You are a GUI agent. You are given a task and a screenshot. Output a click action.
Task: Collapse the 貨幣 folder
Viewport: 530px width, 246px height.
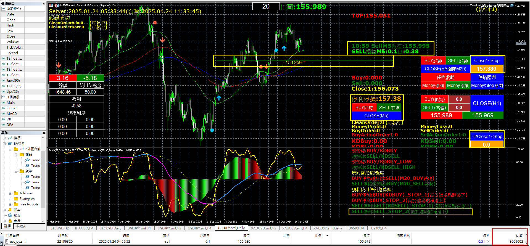[16, 171]
